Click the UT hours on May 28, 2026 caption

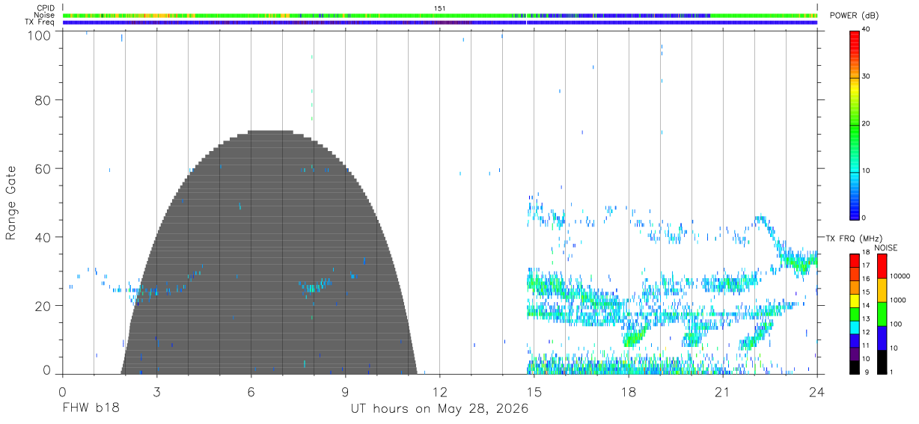click(x=440, y=409)
